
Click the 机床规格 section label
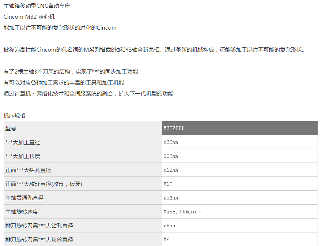(15, 115)
